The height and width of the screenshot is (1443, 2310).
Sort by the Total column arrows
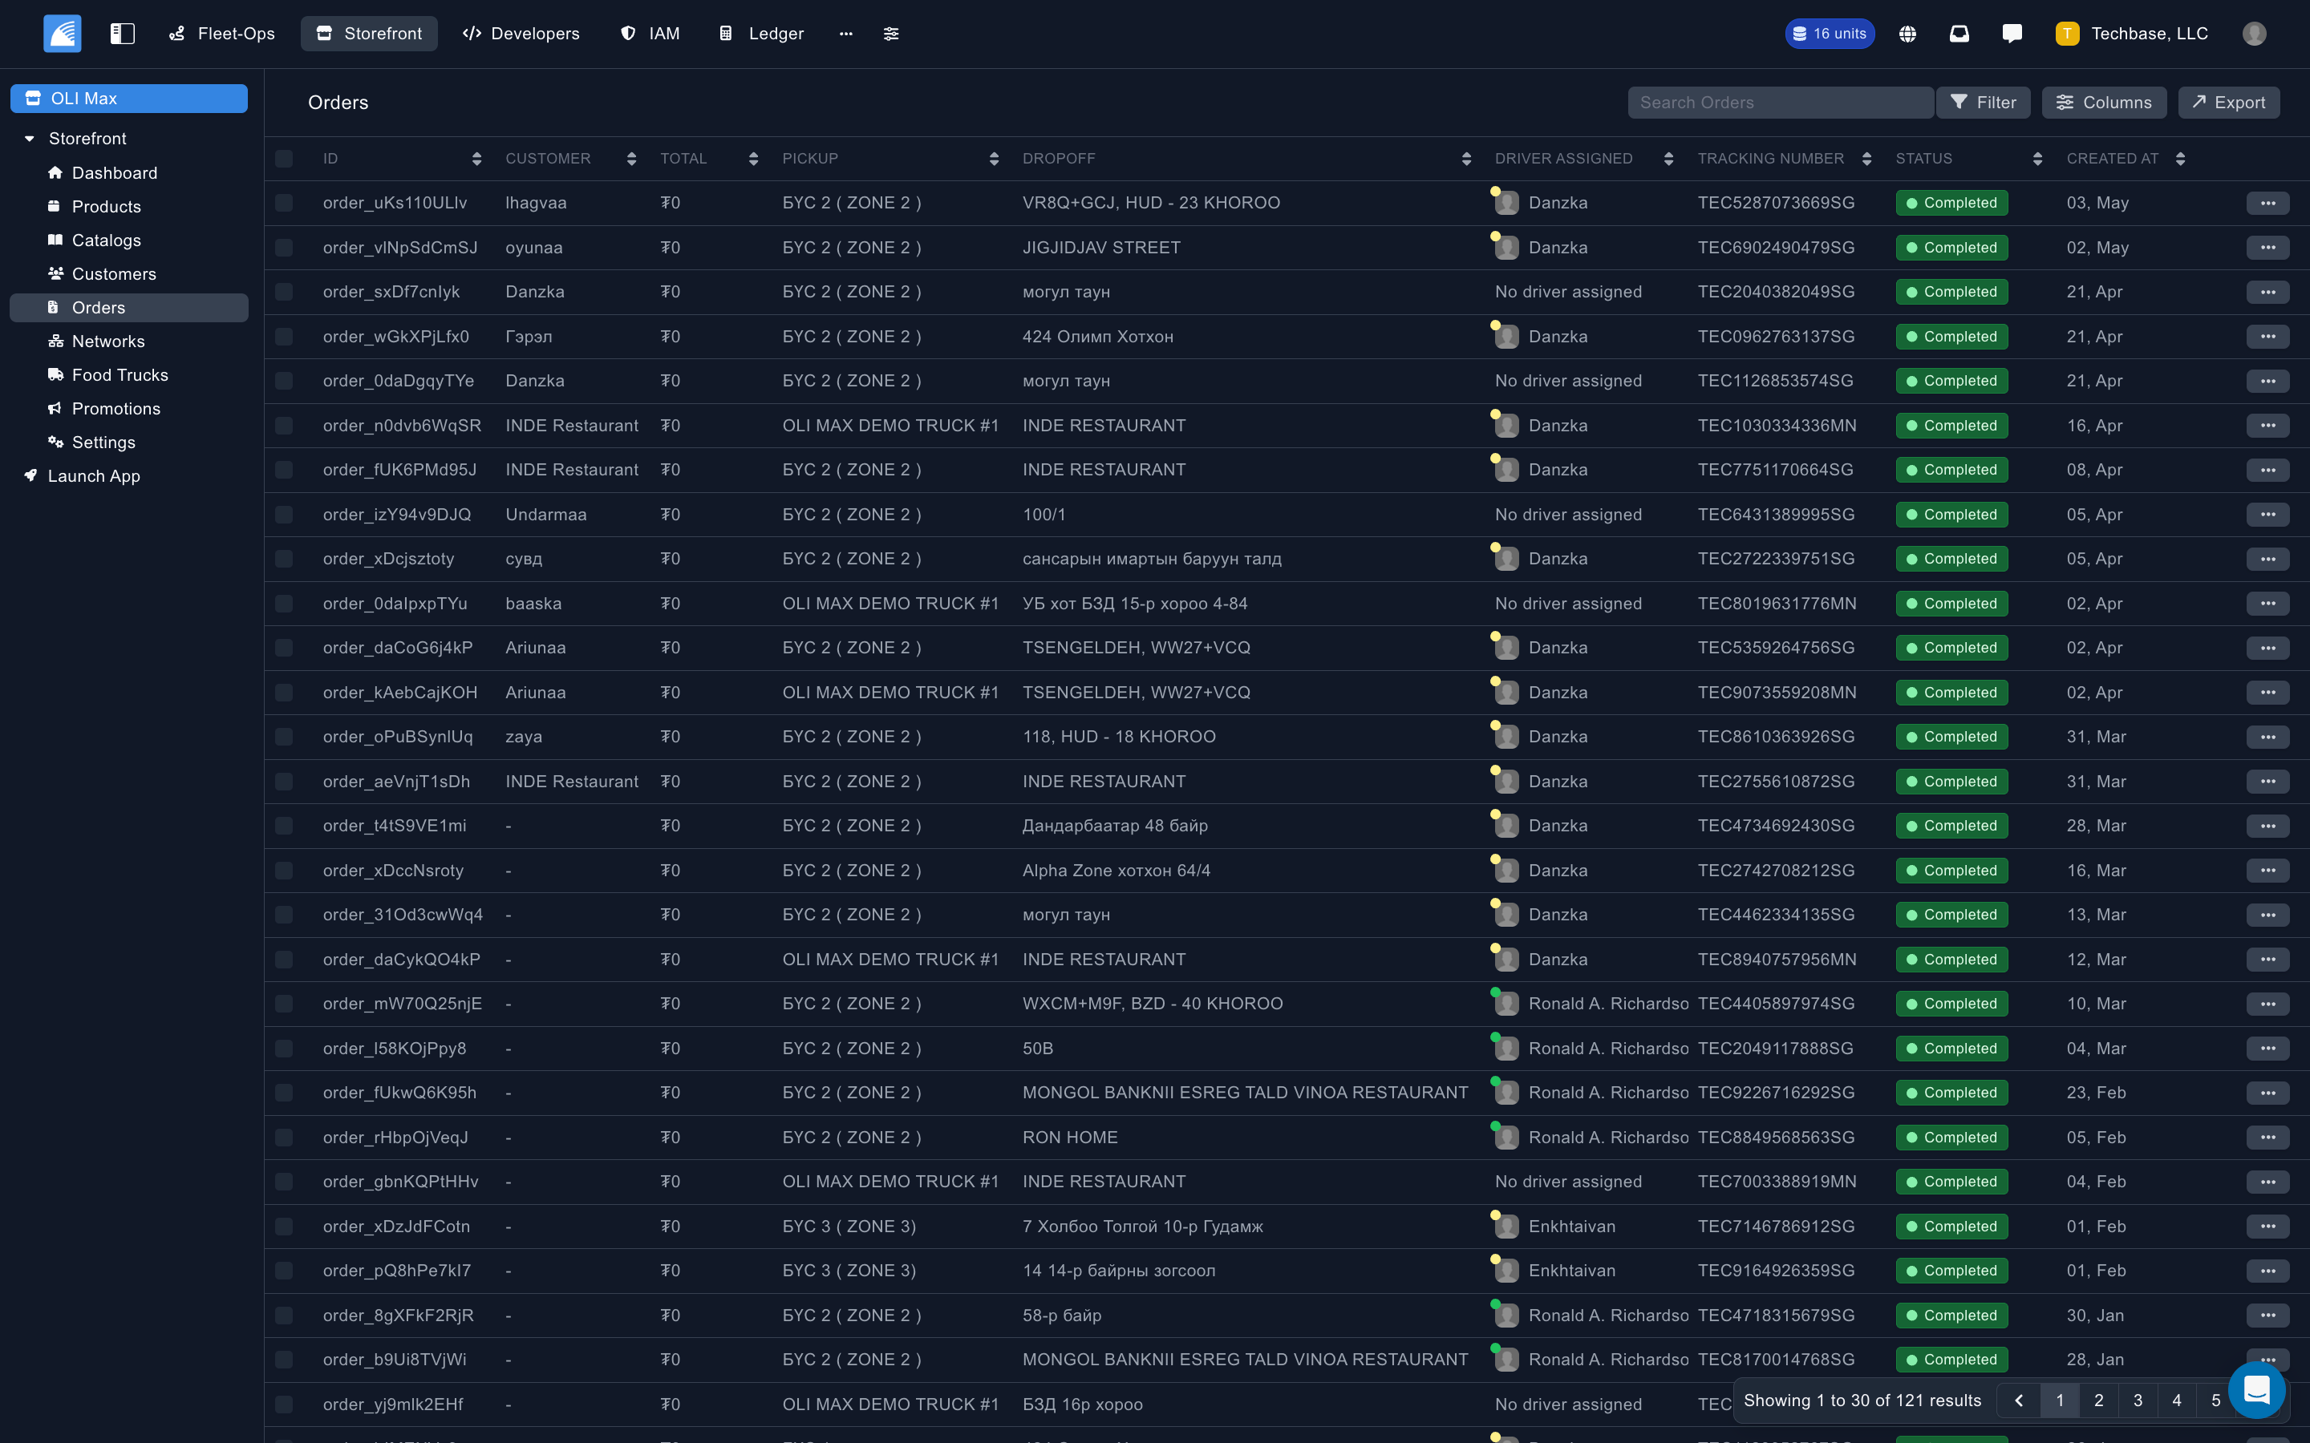coord(753,159)
